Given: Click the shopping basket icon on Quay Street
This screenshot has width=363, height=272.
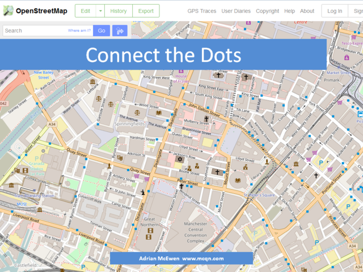Looking at the screenshot, I should pos(137,176).
